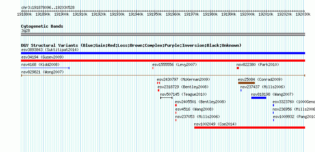Select the blue esv3893843 gain bar
Image resolution: width=315 pixels, height=152 pixels.
tap(163, 53)
